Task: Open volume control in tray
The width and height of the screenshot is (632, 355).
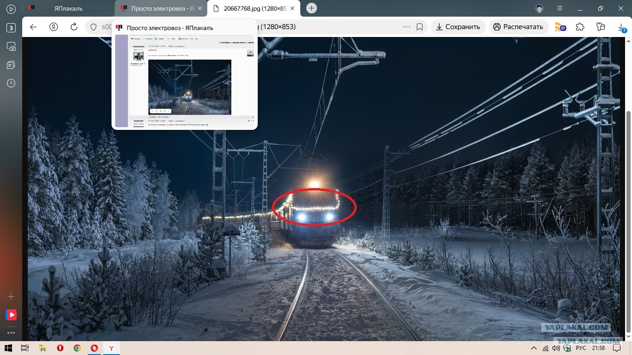Action: [557, 348]
